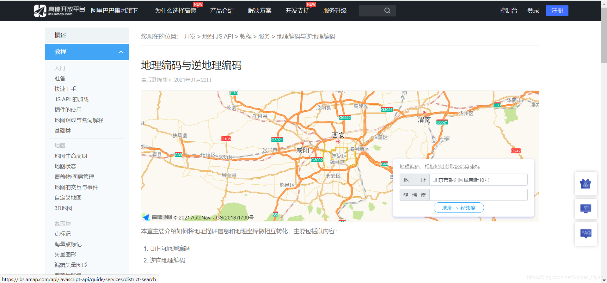Image resolution: width=607 pixels, height=283 pixels.
Task: Click G6521 highway badge on map
Action: point(442,122)
